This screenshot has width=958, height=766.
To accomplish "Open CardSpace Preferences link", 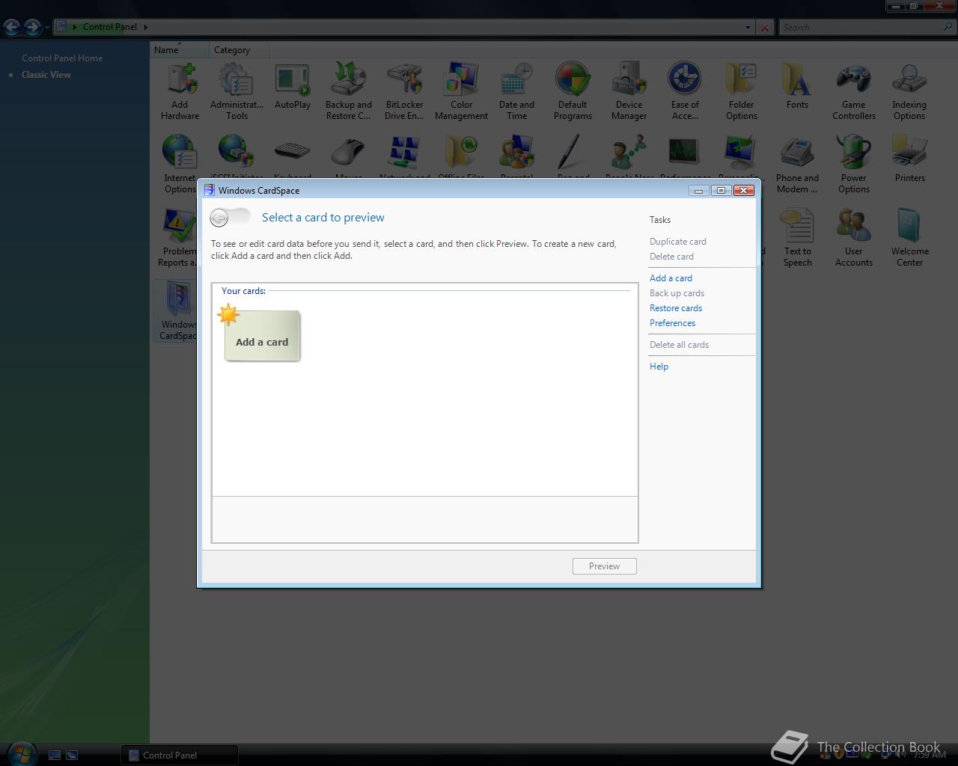I will point(672,323).
